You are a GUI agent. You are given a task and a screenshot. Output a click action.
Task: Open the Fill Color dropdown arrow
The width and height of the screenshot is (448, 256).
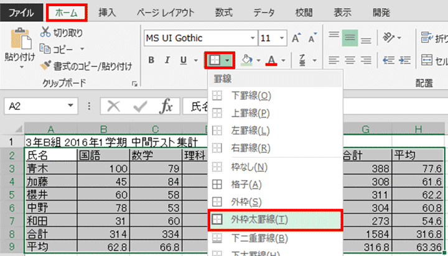258,60
